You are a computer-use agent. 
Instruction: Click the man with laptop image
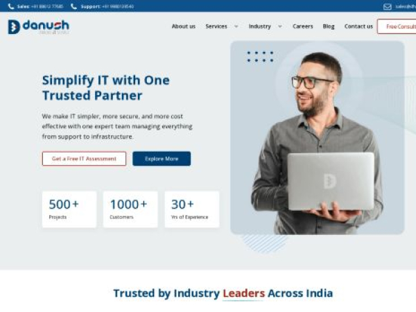tap(318, 138)
